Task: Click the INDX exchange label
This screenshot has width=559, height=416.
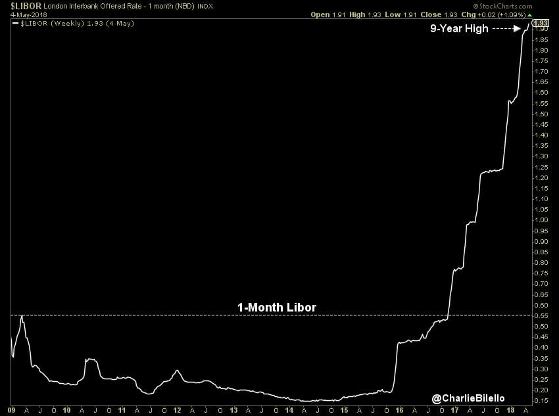Action: (205, 7)
